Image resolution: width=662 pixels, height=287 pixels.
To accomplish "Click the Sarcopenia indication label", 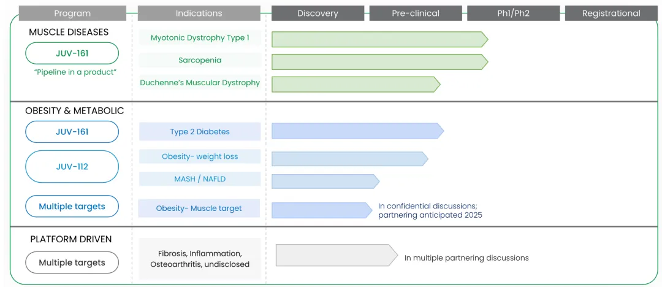I will [x=200, y=60].
